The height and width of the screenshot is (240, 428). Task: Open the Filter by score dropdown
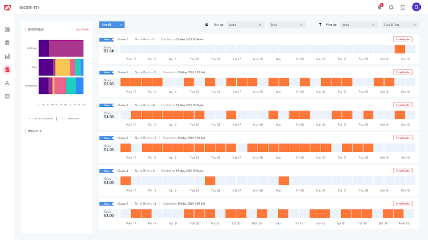point(359,25)
